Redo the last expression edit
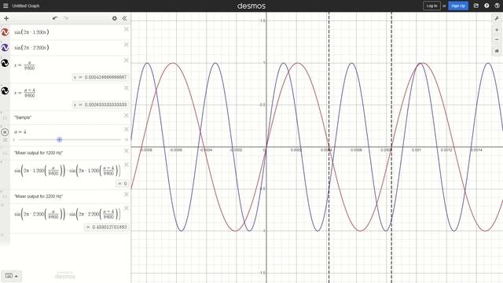 [x=66, y=18]
